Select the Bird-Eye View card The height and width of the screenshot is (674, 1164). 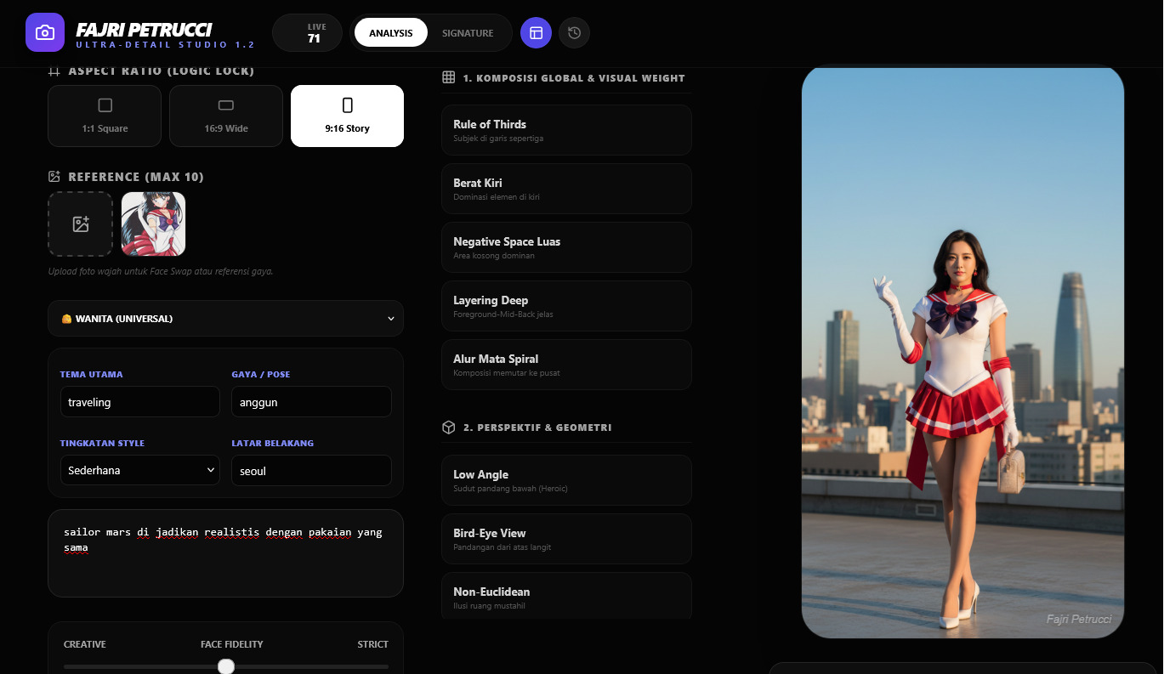[566, 539]
